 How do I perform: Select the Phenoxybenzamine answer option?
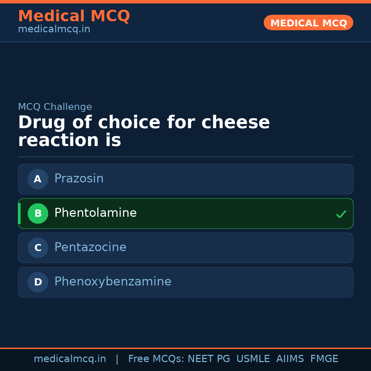coord(113,282)
